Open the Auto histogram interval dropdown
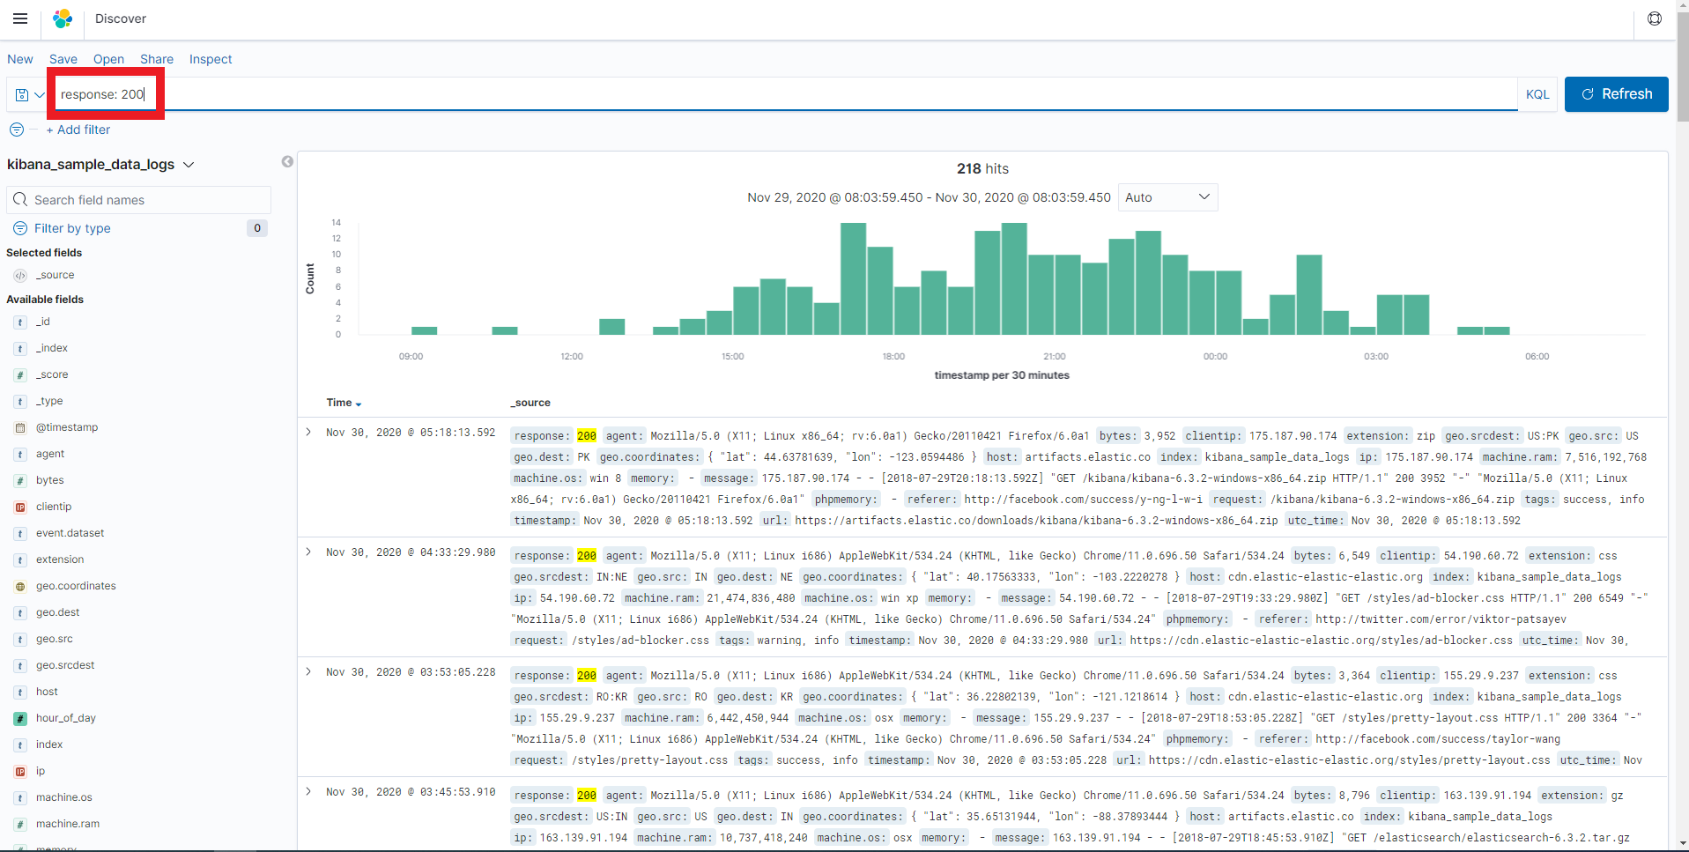Image resolution: width=1689 pixels, height=852 pixels. 1167,196
